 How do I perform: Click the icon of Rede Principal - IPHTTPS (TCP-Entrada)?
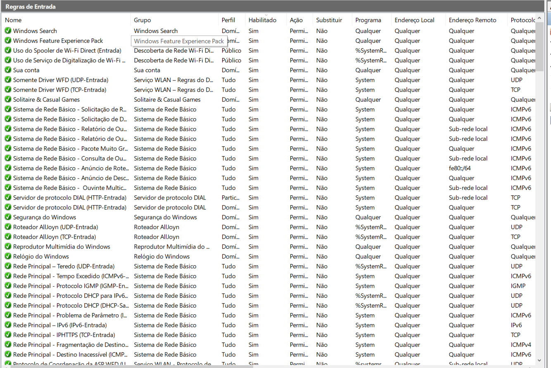[8, 335]
